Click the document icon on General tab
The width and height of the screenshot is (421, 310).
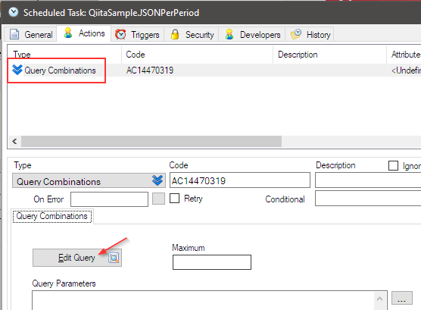(x=14, y=34)
